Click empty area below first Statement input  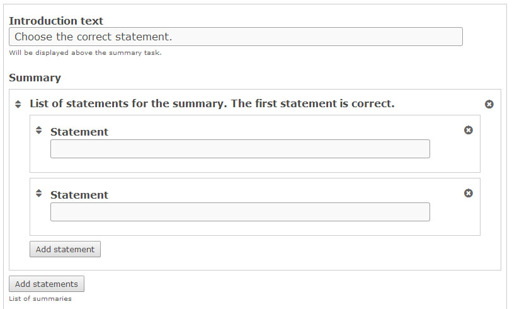pos(252,165)
